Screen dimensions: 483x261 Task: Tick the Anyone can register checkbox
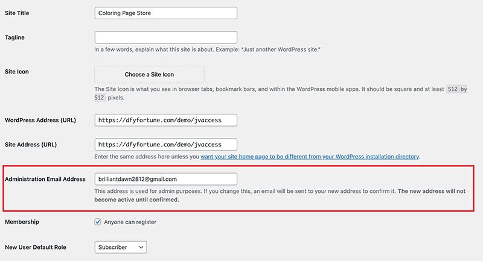tap(98, 222)
